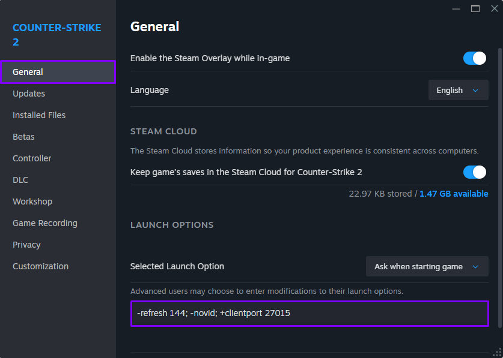Navigate to the Workshop section
Image resolution: width=503 pixels, height=358 pixels.
32,201
